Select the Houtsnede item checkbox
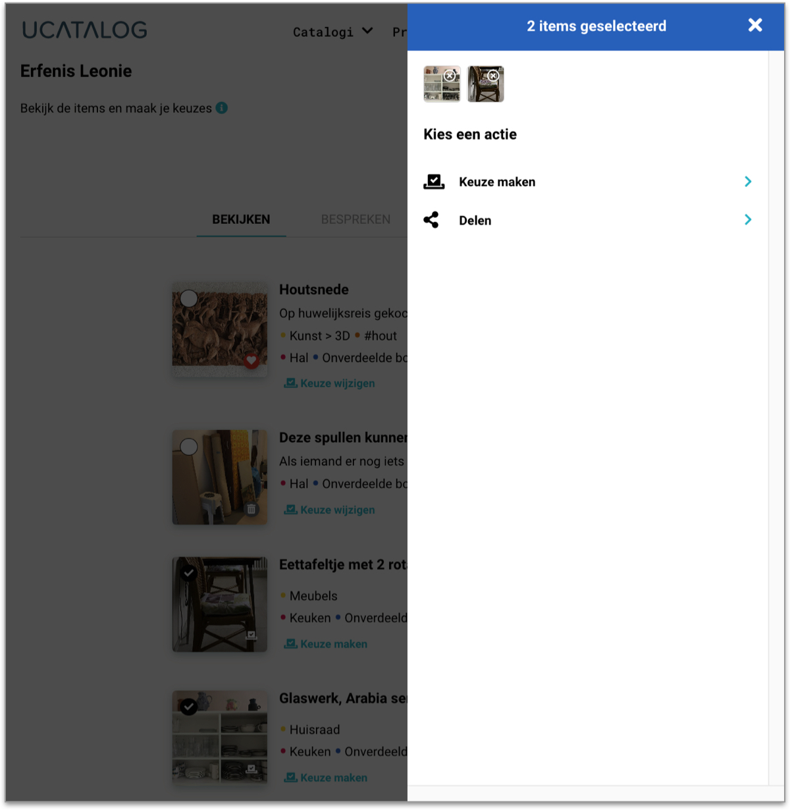Viewport: 790px width, 810px height. pos(189,298)
